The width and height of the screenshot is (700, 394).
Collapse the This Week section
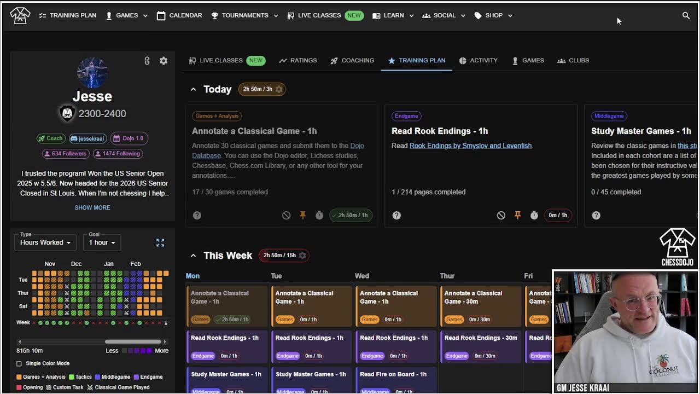tap(193, 256)
